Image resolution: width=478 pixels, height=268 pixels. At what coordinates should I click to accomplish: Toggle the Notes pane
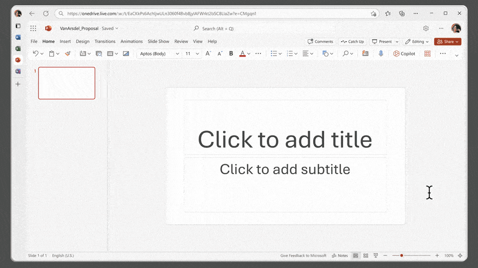340,256
